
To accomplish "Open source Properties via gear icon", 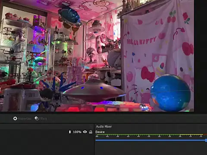I will [x=15, y=118].
